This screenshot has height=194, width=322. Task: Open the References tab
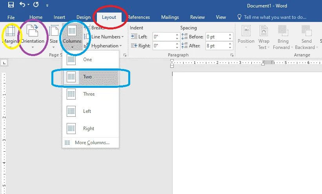click(x=139, y=17)
